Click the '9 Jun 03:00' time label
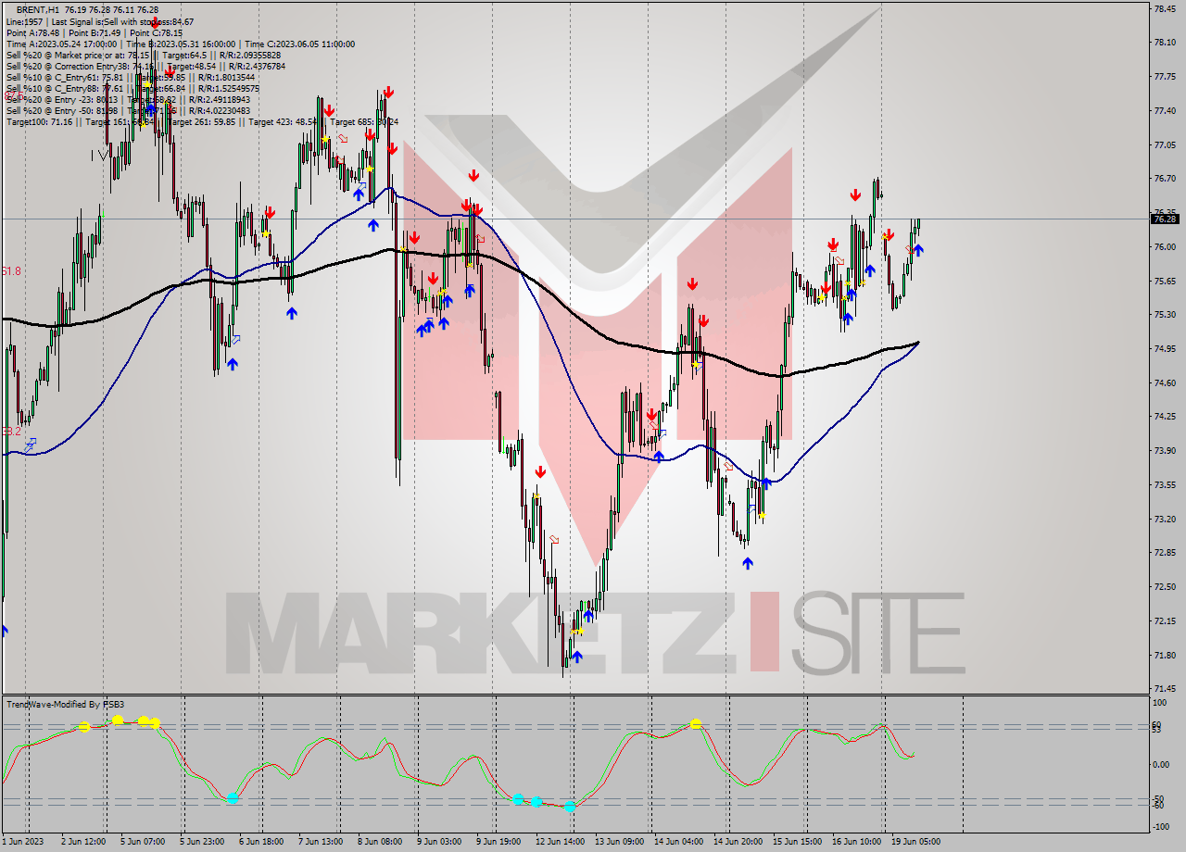Viewport: 1186px width, 852px height. pos(438,842)
